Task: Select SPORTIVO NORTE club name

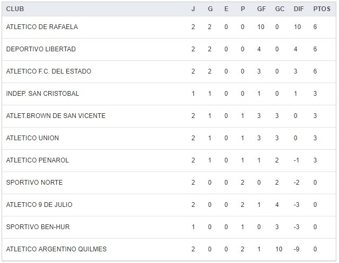Action: (34, 183)
